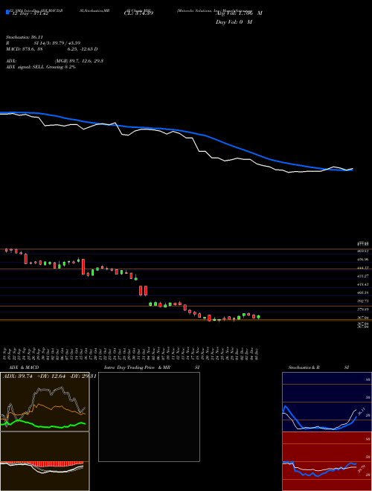
Task: Click the Stochastics & RSI panel title
Action: coord(318,368)
